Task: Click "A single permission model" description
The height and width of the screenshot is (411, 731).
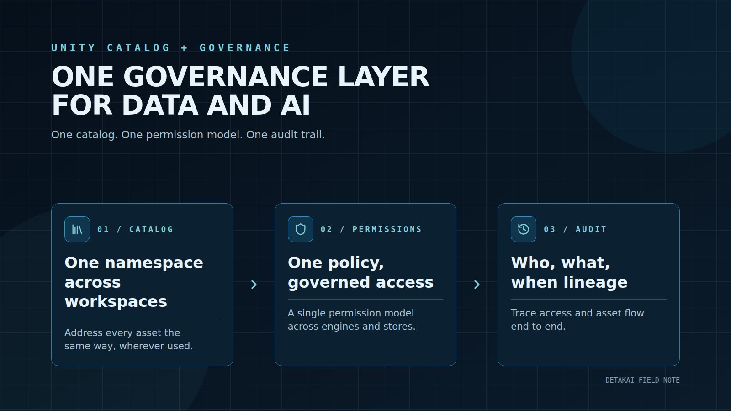Action: pos(351,320)
